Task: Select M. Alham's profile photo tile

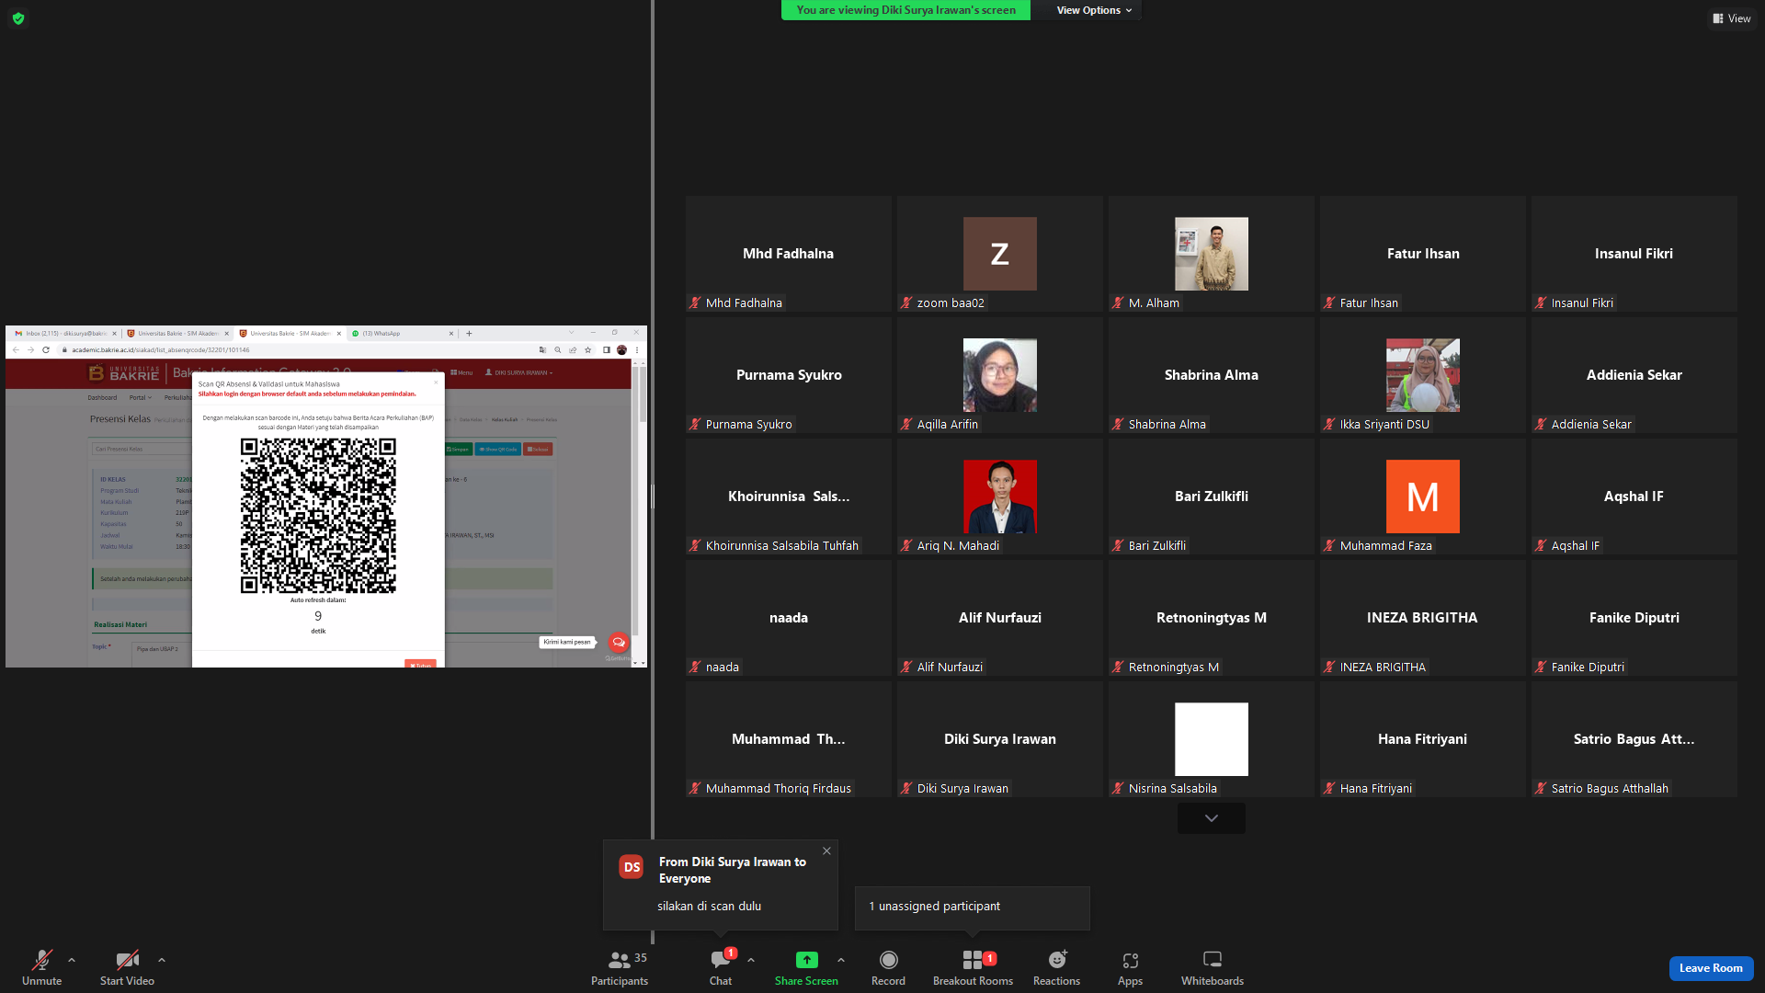Action: point(1212,254)
